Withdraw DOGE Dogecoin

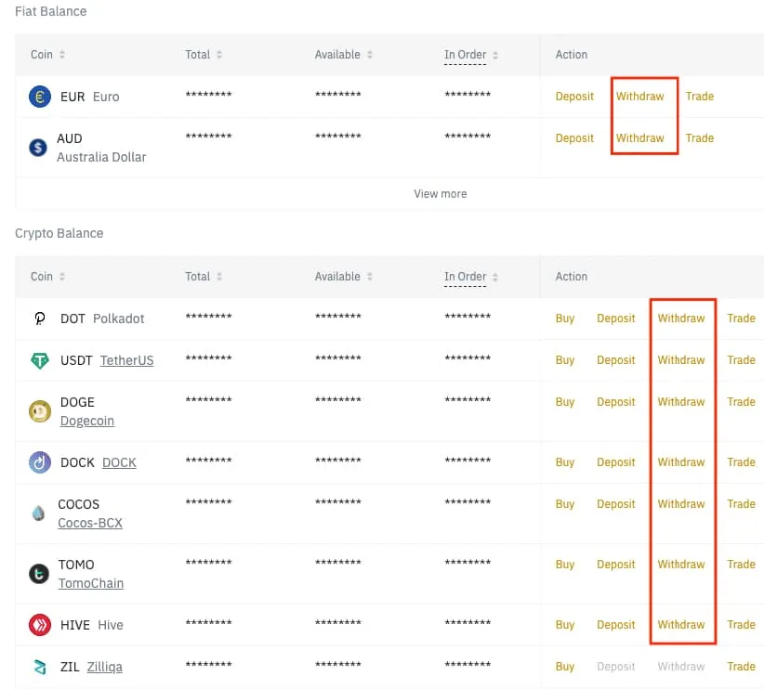pos(681,402)
